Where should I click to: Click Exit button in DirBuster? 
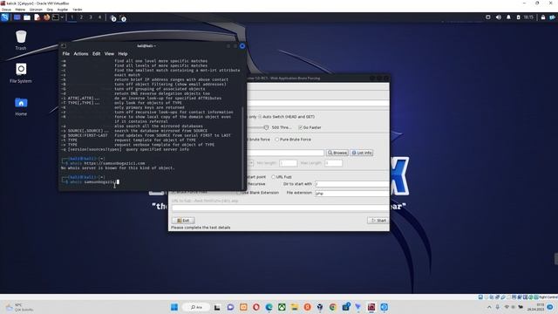point(183,221)
